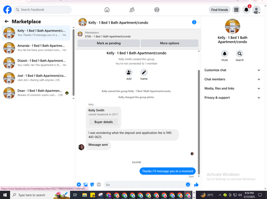Open Amanda - 1 Bed 1 Bath conversation
Image resolution: width=267 pixels, height=199 pixels.
(36, 48)
